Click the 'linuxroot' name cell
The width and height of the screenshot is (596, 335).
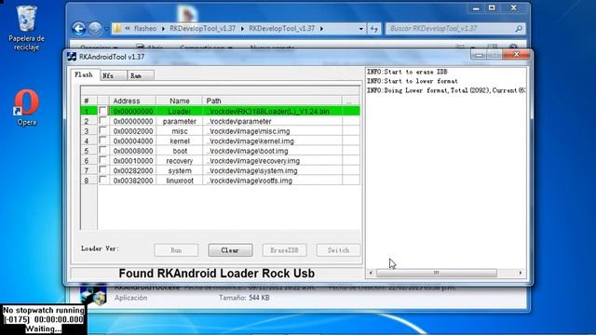(x=179, y=181)
